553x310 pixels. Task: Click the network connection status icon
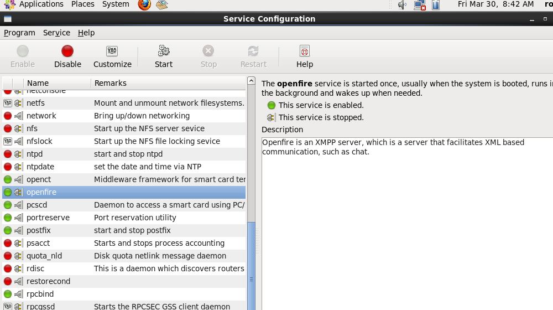pyautogui.click(x=419, y=4)
